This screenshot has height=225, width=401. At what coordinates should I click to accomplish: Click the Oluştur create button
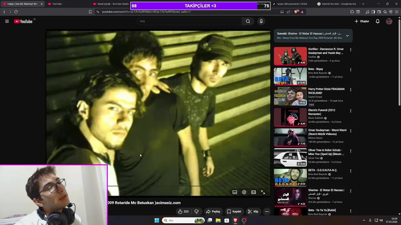click(x=362, y=21)
